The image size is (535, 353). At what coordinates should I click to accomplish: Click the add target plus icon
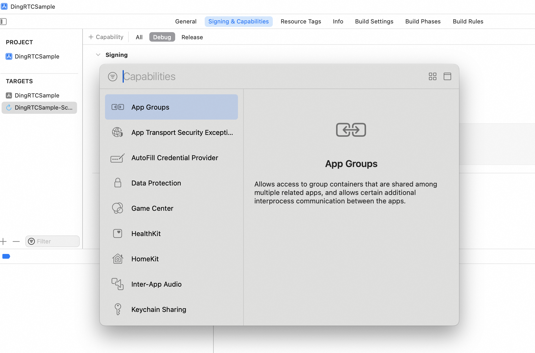(x=3, y=241)
